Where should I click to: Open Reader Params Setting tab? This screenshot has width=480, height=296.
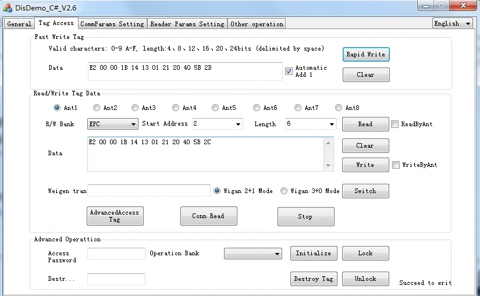coord(187,24)
